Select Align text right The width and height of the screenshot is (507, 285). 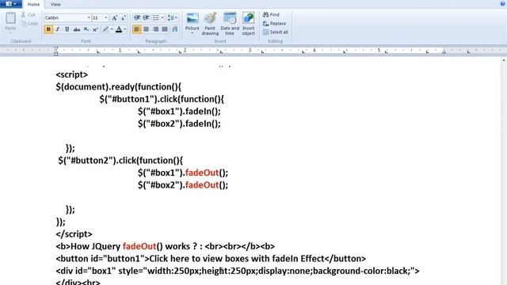155,29
